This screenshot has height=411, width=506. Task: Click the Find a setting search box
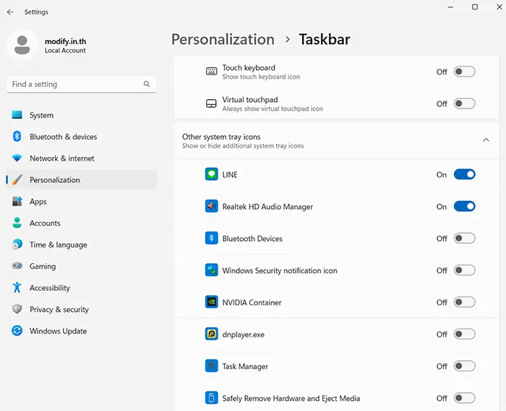(x=81, y=85)
